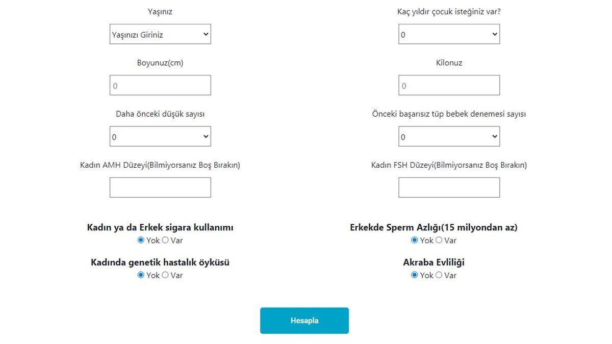
Task: Choose Yok for genetik hastalık öyküsü
Action: (141, 275)
